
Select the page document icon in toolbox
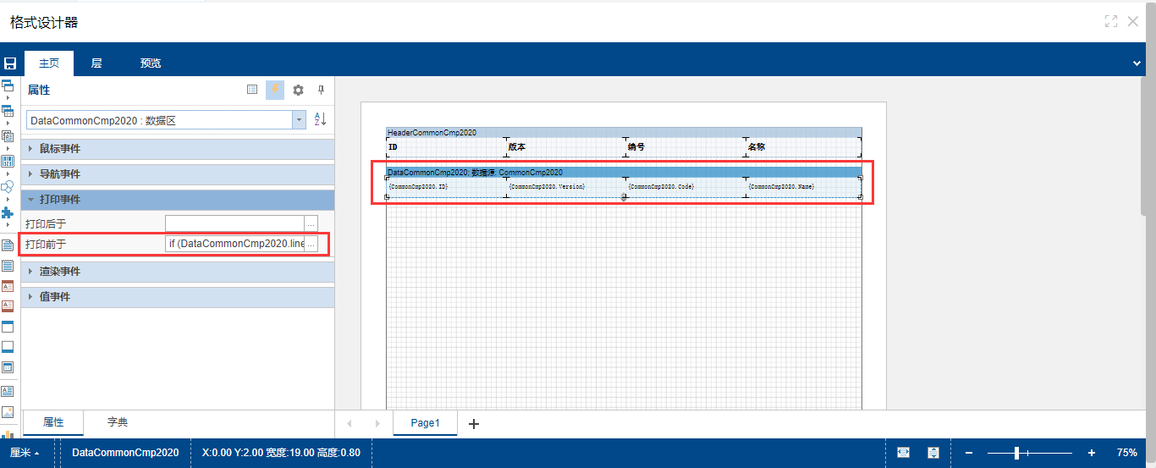pyautogui.click(x=8, y=245)
